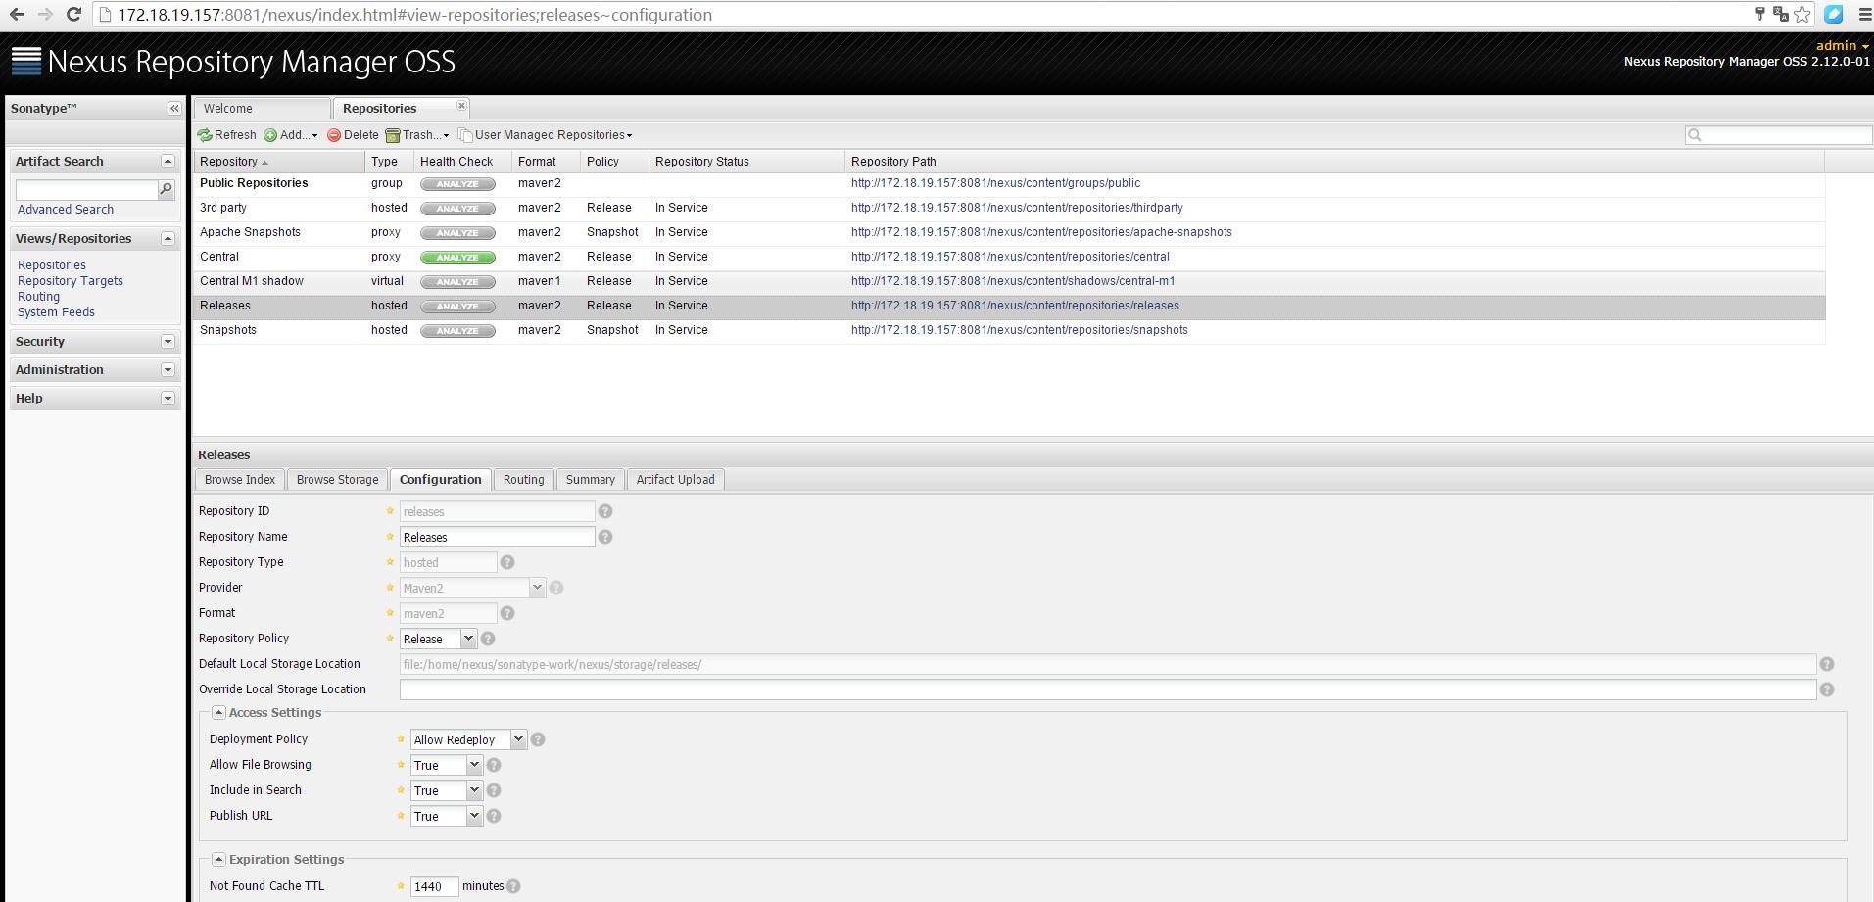
Task: Delete the selected repository
Action: (x=353, y=135)
